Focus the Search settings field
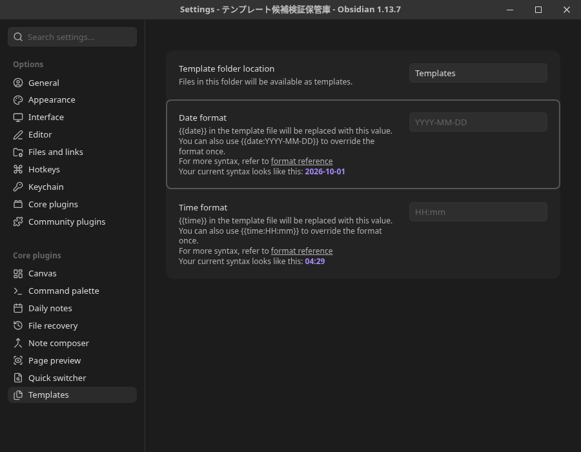Screen dimensions: 581x452 (x=72, y=37)
